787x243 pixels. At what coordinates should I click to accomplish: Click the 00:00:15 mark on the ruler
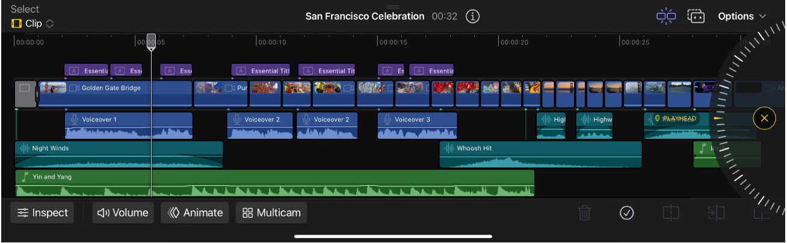393,42
